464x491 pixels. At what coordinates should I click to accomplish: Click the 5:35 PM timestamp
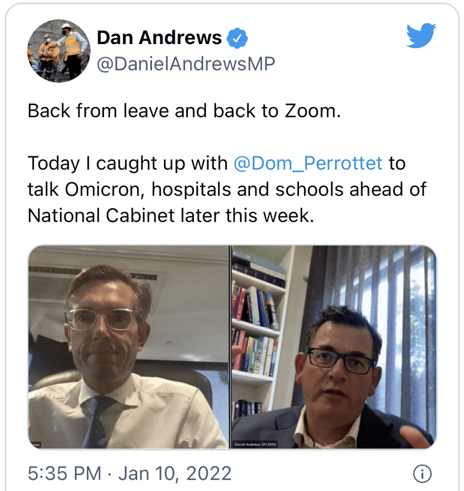[65, 473]
